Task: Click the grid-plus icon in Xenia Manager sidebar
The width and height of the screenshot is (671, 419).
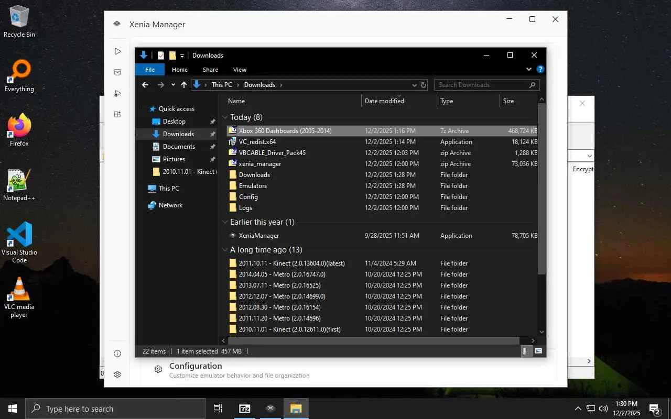Action: (x=117, y=114)
